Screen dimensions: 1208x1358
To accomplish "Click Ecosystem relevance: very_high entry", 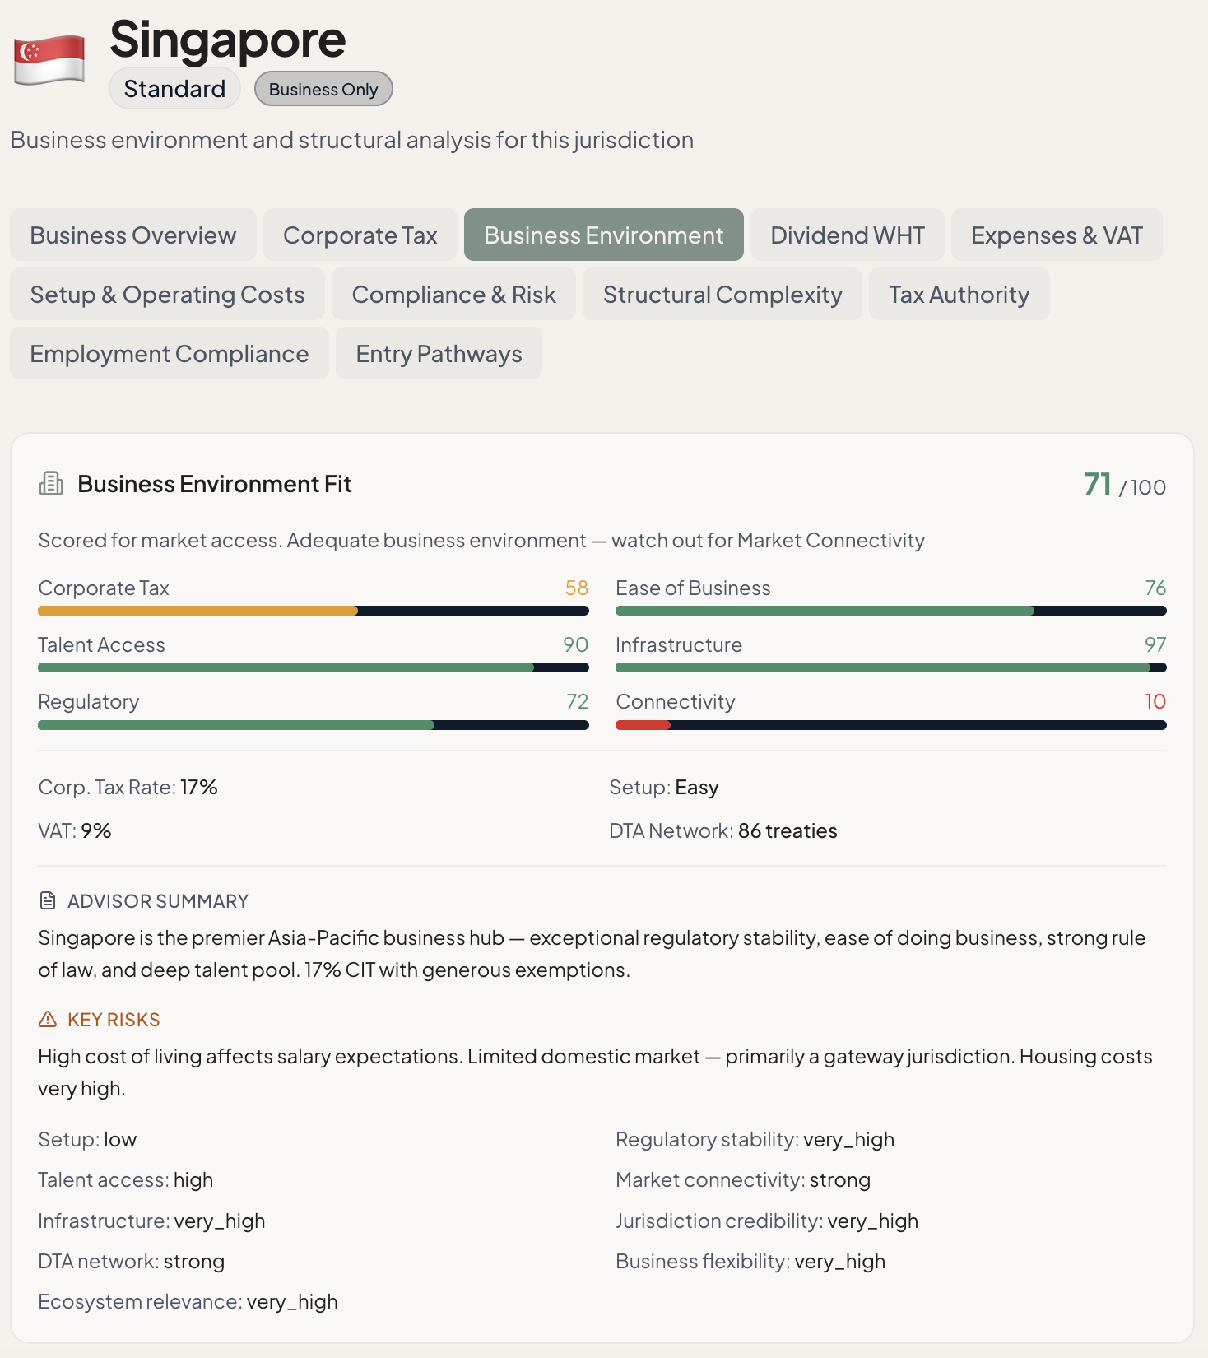I will point(188,1301).
